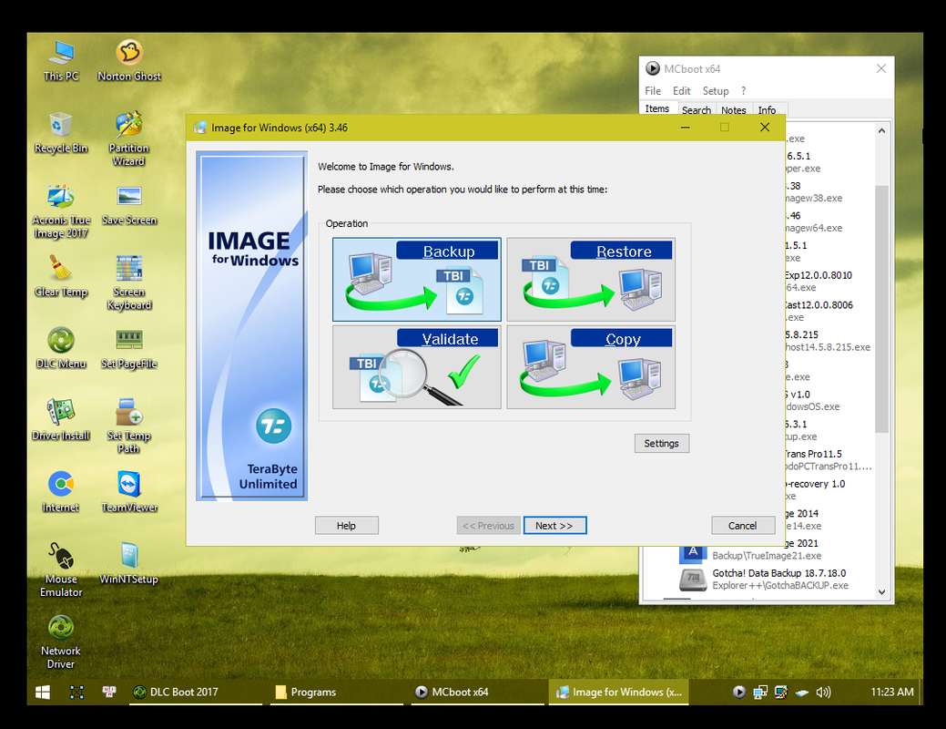Click the Next >> button
The width and height of the screenshot is (946, 729).
[x=554, y=526]
